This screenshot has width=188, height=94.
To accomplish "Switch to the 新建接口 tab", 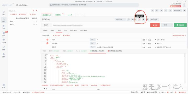I will tap(58, 15).
